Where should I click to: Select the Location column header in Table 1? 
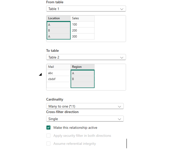(x=59, y=18)
